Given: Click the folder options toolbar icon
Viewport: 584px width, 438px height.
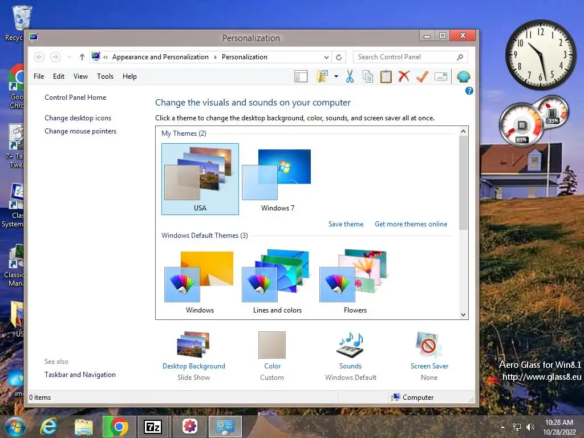Looking at the screenshot, I should point(322,76).
